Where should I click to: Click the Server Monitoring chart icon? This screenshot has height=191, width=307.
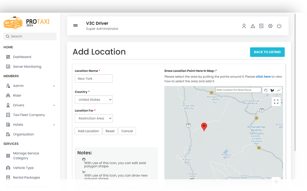(x=8, y=67)
